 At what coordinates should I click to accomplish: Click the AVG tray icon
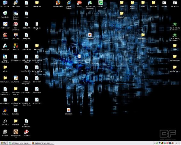tap(162, 143)
